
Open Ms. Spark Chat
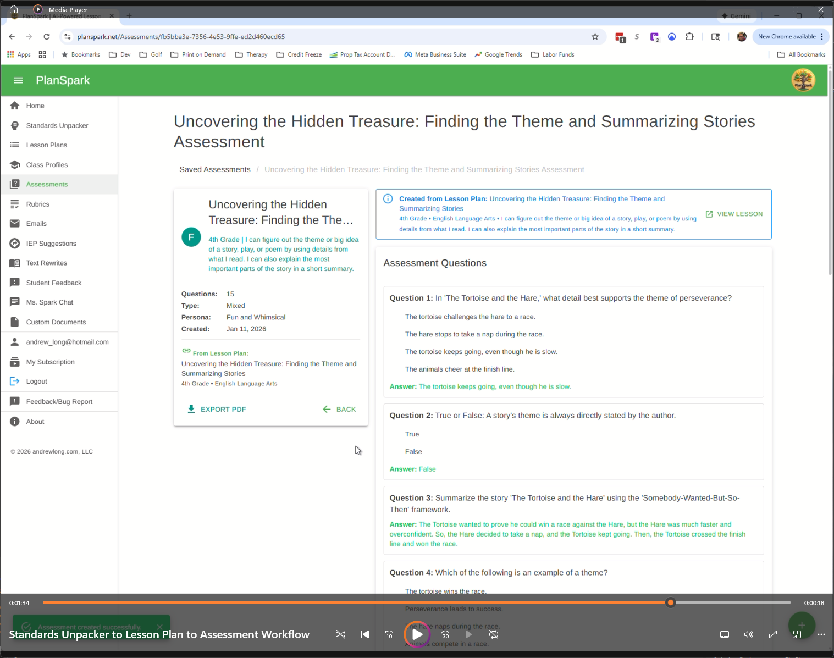(x=49, y=302)
